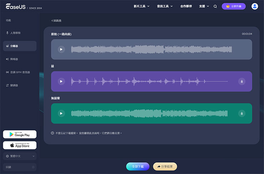Viewport: 264px width, 174px height.
Task: Play the original track 原始 (一路向前)
Action: click(61, 49)
